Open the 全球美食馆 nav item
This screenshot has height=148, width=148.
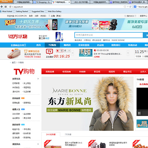click(x=84, y=45)
